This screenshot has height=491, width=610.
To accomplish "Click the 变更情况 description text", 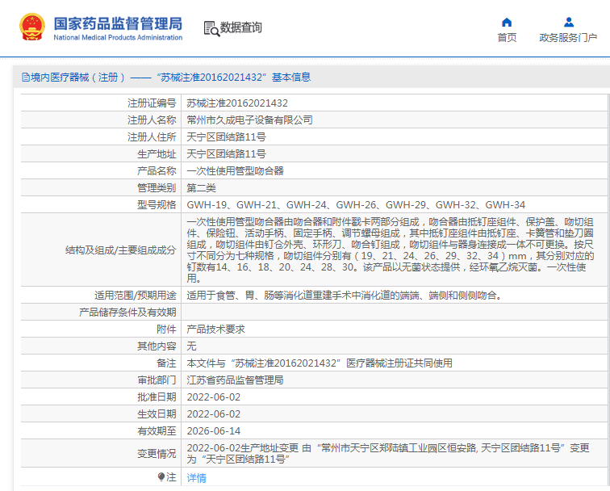I will [x=388, y=454].
